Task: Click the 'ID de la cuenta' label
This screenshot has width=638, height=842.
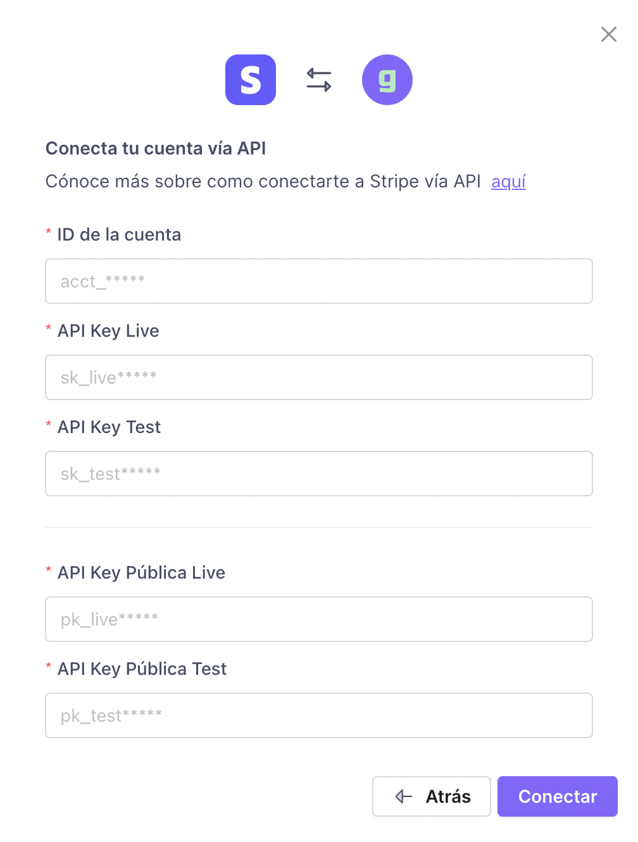Action: [x=119, y=235]
